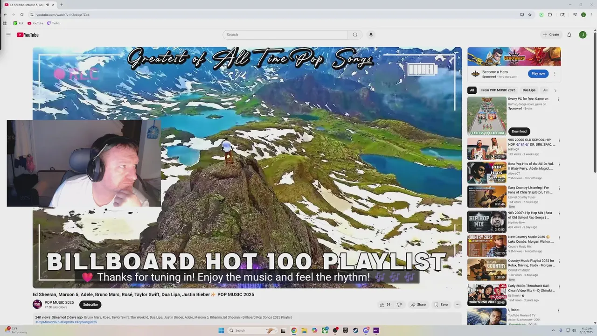Select the Dua Lipa filter chip
This screenshot has height=336, width=597.
(x=529, y=90)
